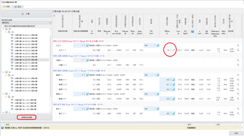
Task: Switch to the 供冷 cooling tab
Action: (x=18, y=7)
